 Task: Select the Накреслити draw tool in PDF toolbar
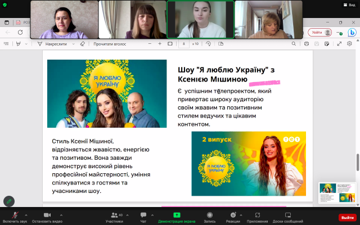click(53, 43)
